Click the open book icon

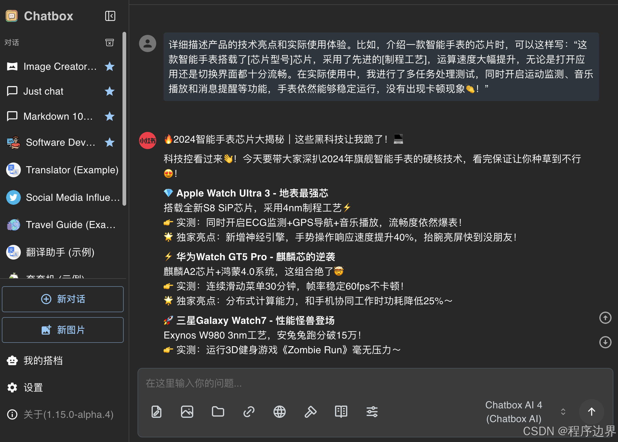pyautogui.click(x=341, y=412)
